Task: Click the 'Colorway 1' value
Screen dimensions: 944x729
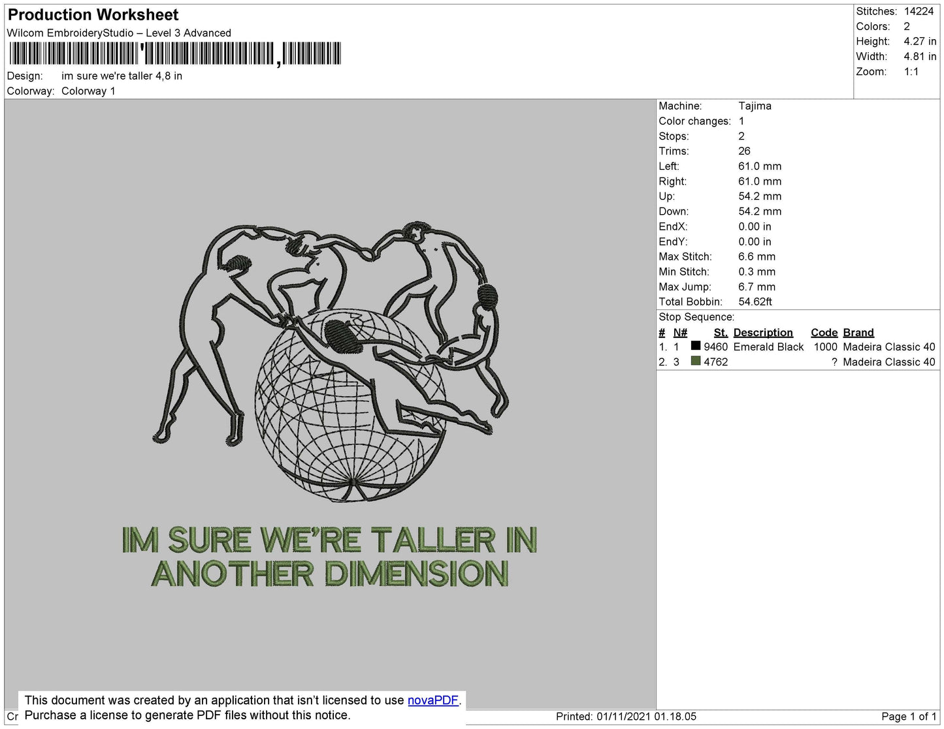Action: click(88, 91)
